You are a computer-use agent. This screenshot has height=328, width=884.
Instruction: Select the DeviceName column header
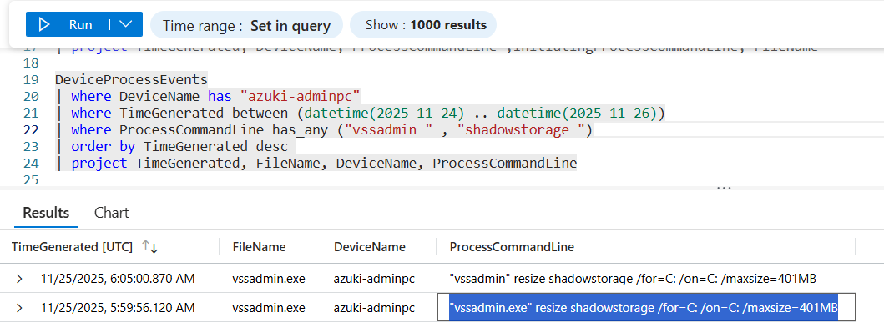[369, 247]
